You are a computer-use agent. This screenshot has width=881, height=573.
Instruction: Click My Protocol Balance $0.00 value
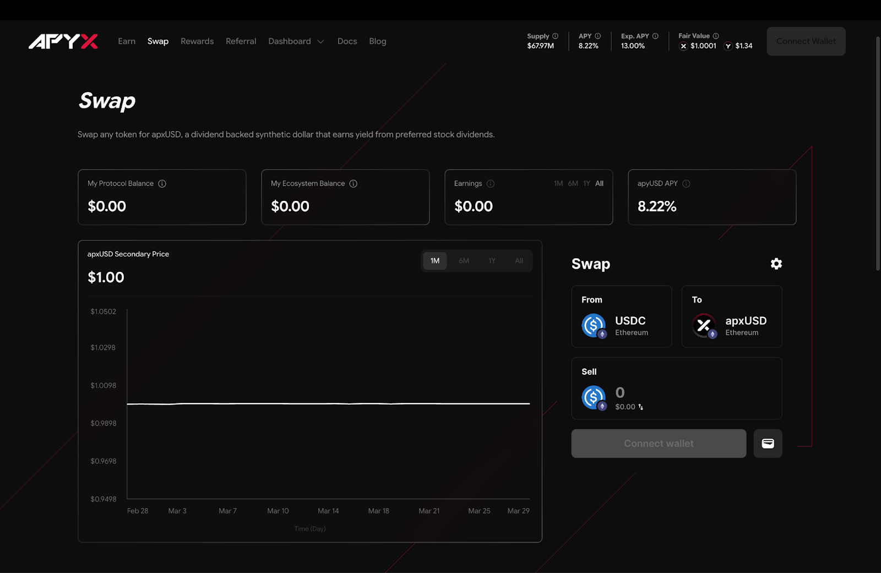pyautogui.click(x=107, y=206)
